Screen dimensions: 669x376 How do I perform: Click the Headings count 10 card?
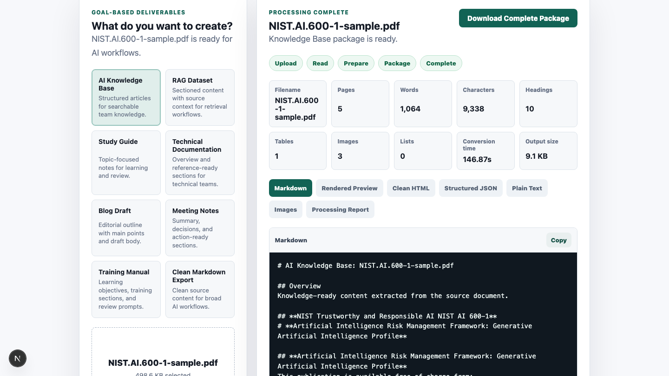point(548,104)
